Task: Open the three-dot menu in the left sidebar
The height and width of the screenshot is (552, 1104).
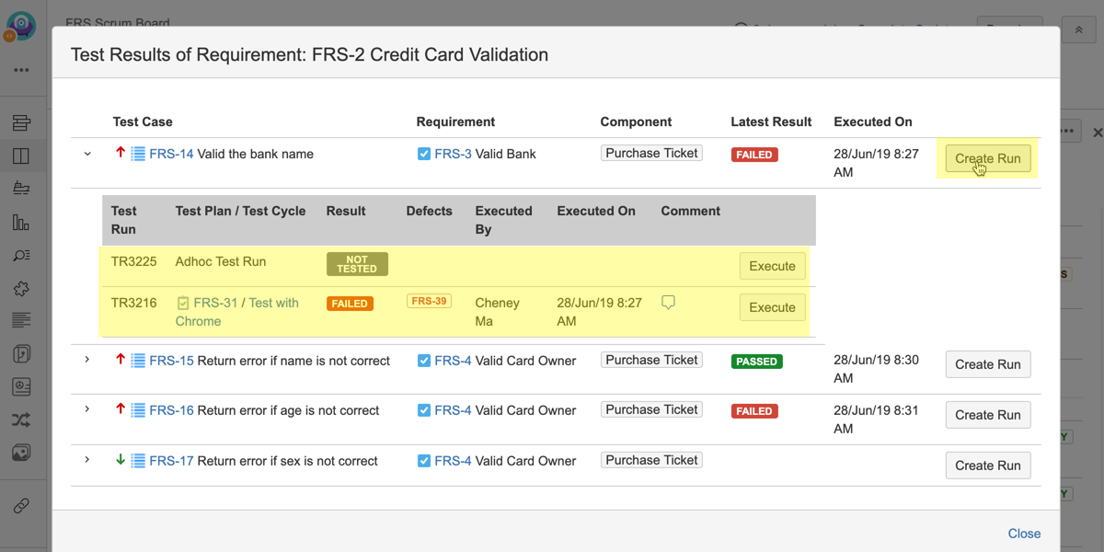Action: click(x=21, y=70)
